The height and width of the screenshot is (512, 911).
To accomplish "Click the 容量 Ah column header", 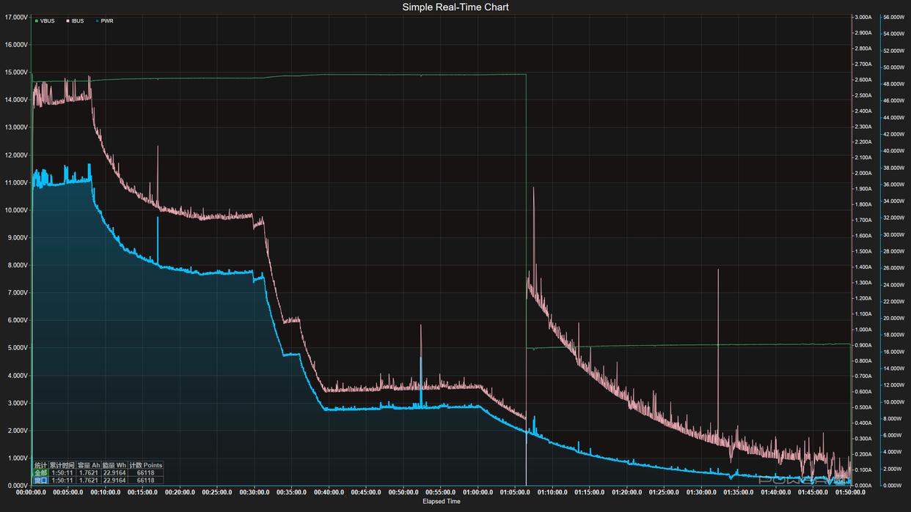I will (88, 465).
